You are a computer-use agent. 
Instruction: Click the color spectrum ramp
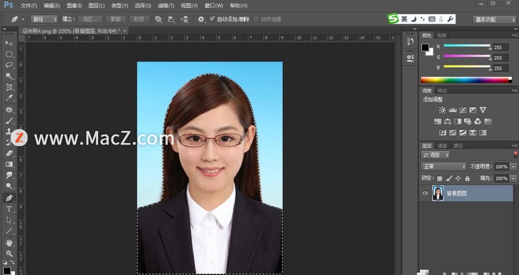pyautogui.click(x=466, y=80)
